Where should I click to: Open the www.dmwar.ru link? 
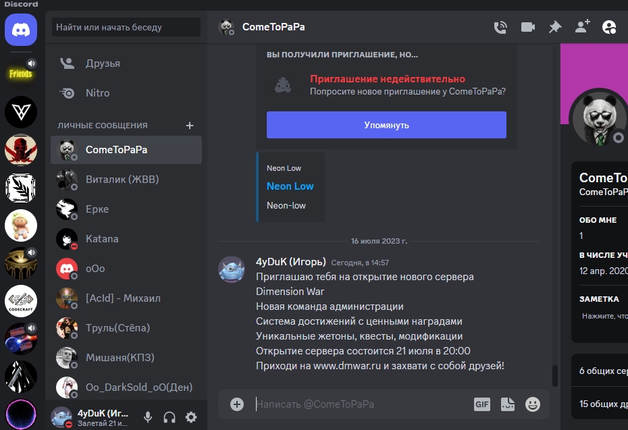[347, 366]
